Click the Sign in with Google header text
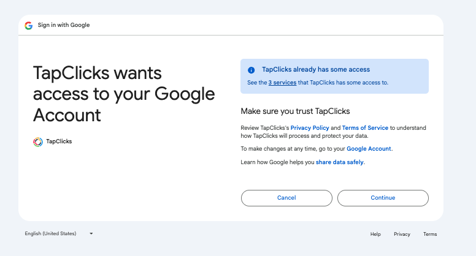Screen dimensions: 476x256 coord(64,25)
